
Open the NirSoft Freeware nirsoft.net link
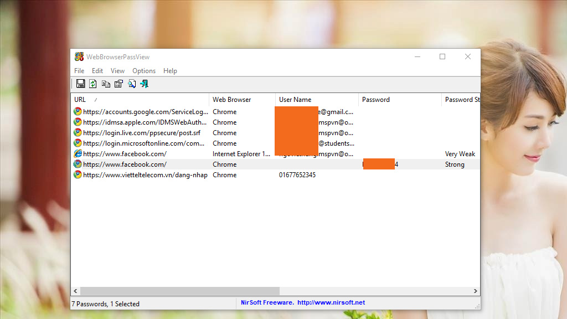[x=303, y=302]
